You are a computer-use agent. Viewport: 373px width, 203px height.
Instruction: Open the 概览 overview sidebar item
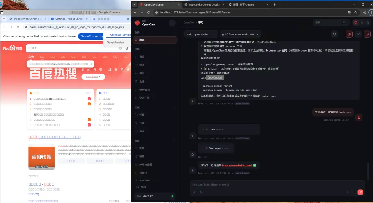coord(155,57)
